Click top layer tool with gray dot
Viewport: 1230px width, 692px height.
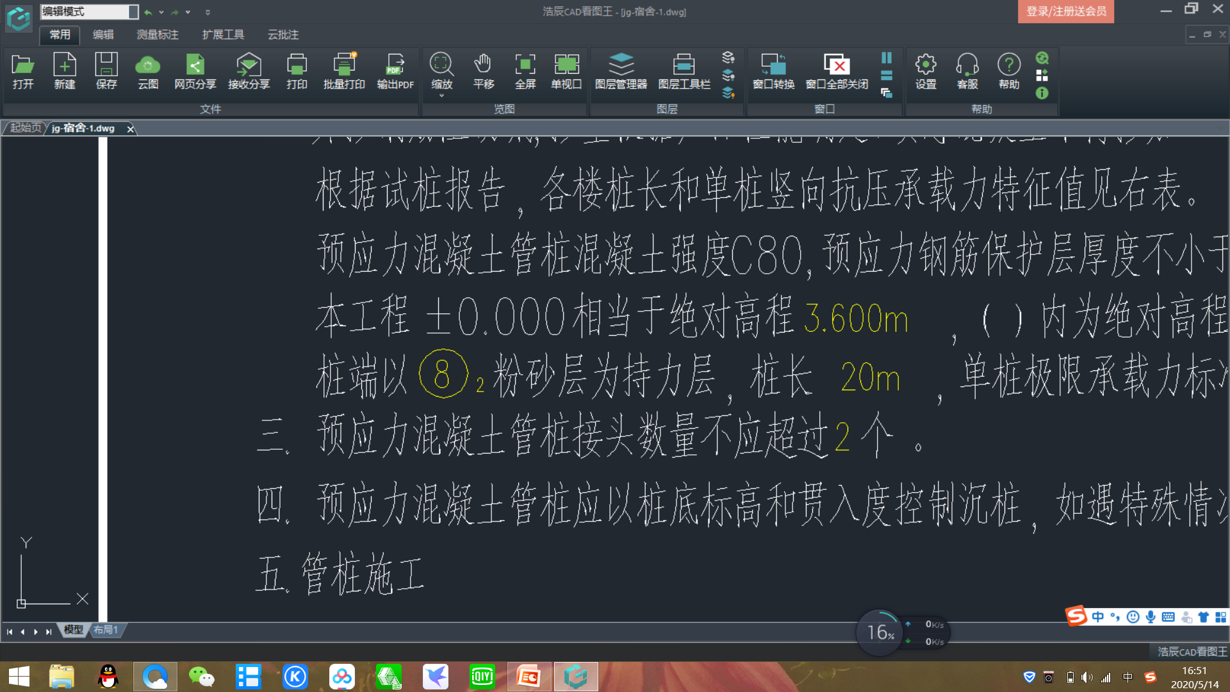pyautogui.click(x=728, y=58)
